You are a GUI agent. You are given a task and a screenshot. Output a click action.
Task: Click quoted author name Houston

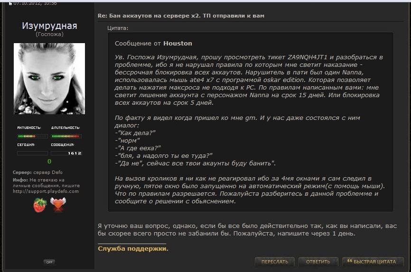[x=177, y=44]
